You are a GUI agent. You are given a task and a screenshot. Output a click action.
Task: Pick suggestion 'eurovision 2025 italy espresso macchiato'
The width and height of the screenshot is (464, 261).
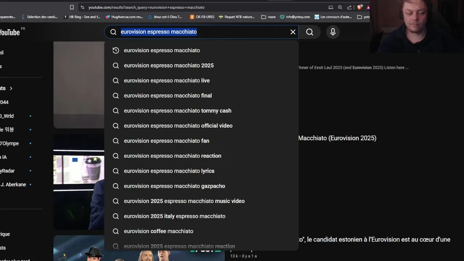[201, 216]
